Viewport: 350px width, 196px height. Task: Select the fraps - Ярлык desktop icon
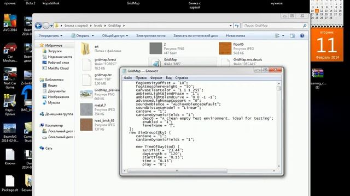pos(10,105)
